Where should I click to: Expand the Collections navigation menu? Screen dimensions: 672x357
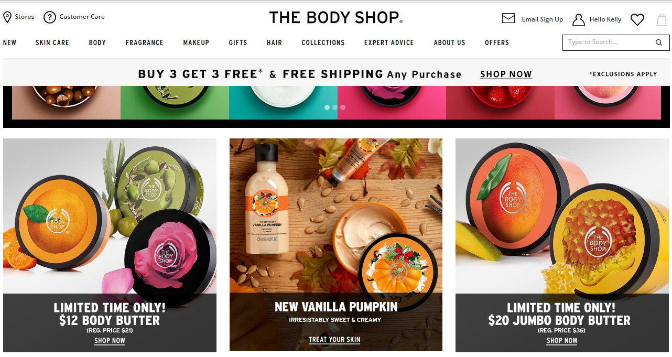[323, 42]
